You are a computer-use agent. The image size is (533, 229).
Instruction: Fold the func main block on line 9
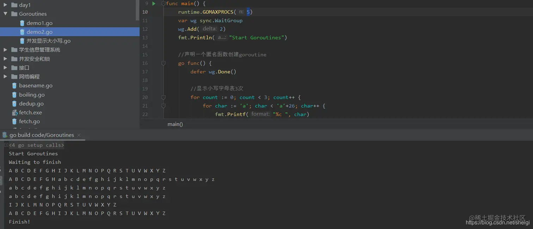[163, 4]
